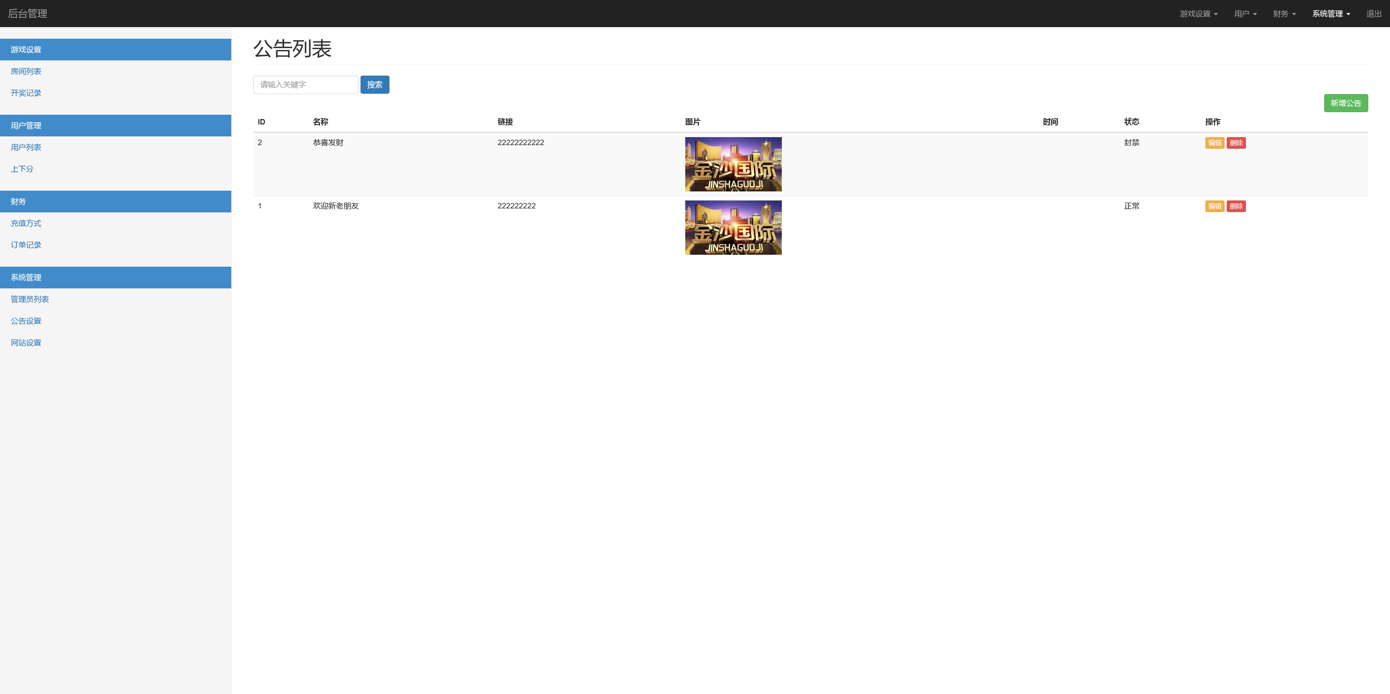Select 上下分 sidebar entry

[22, 169]
